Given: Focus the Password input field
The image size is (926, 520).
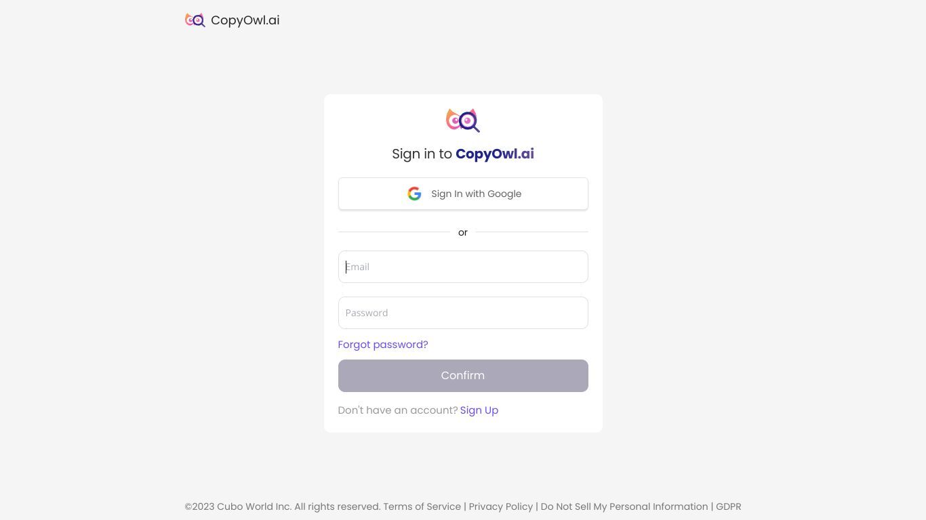Looking at the screenshot, I should [463, 313].
